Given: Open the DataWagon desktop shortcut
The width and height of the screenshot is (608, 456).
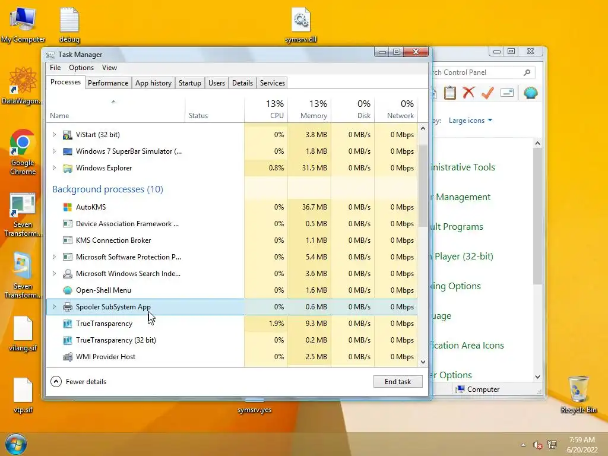Looking at the screenshot, I should [x=22, y=85].
